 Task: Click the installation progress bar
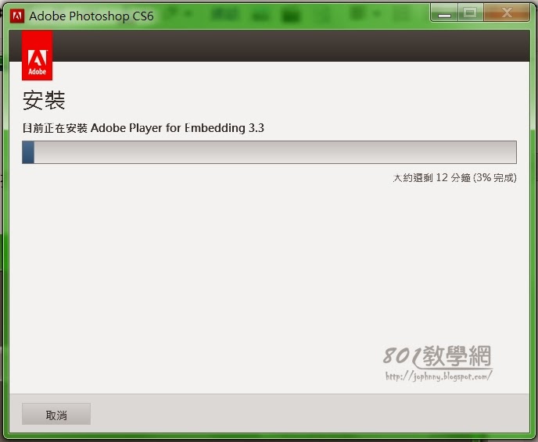[269, 152]
